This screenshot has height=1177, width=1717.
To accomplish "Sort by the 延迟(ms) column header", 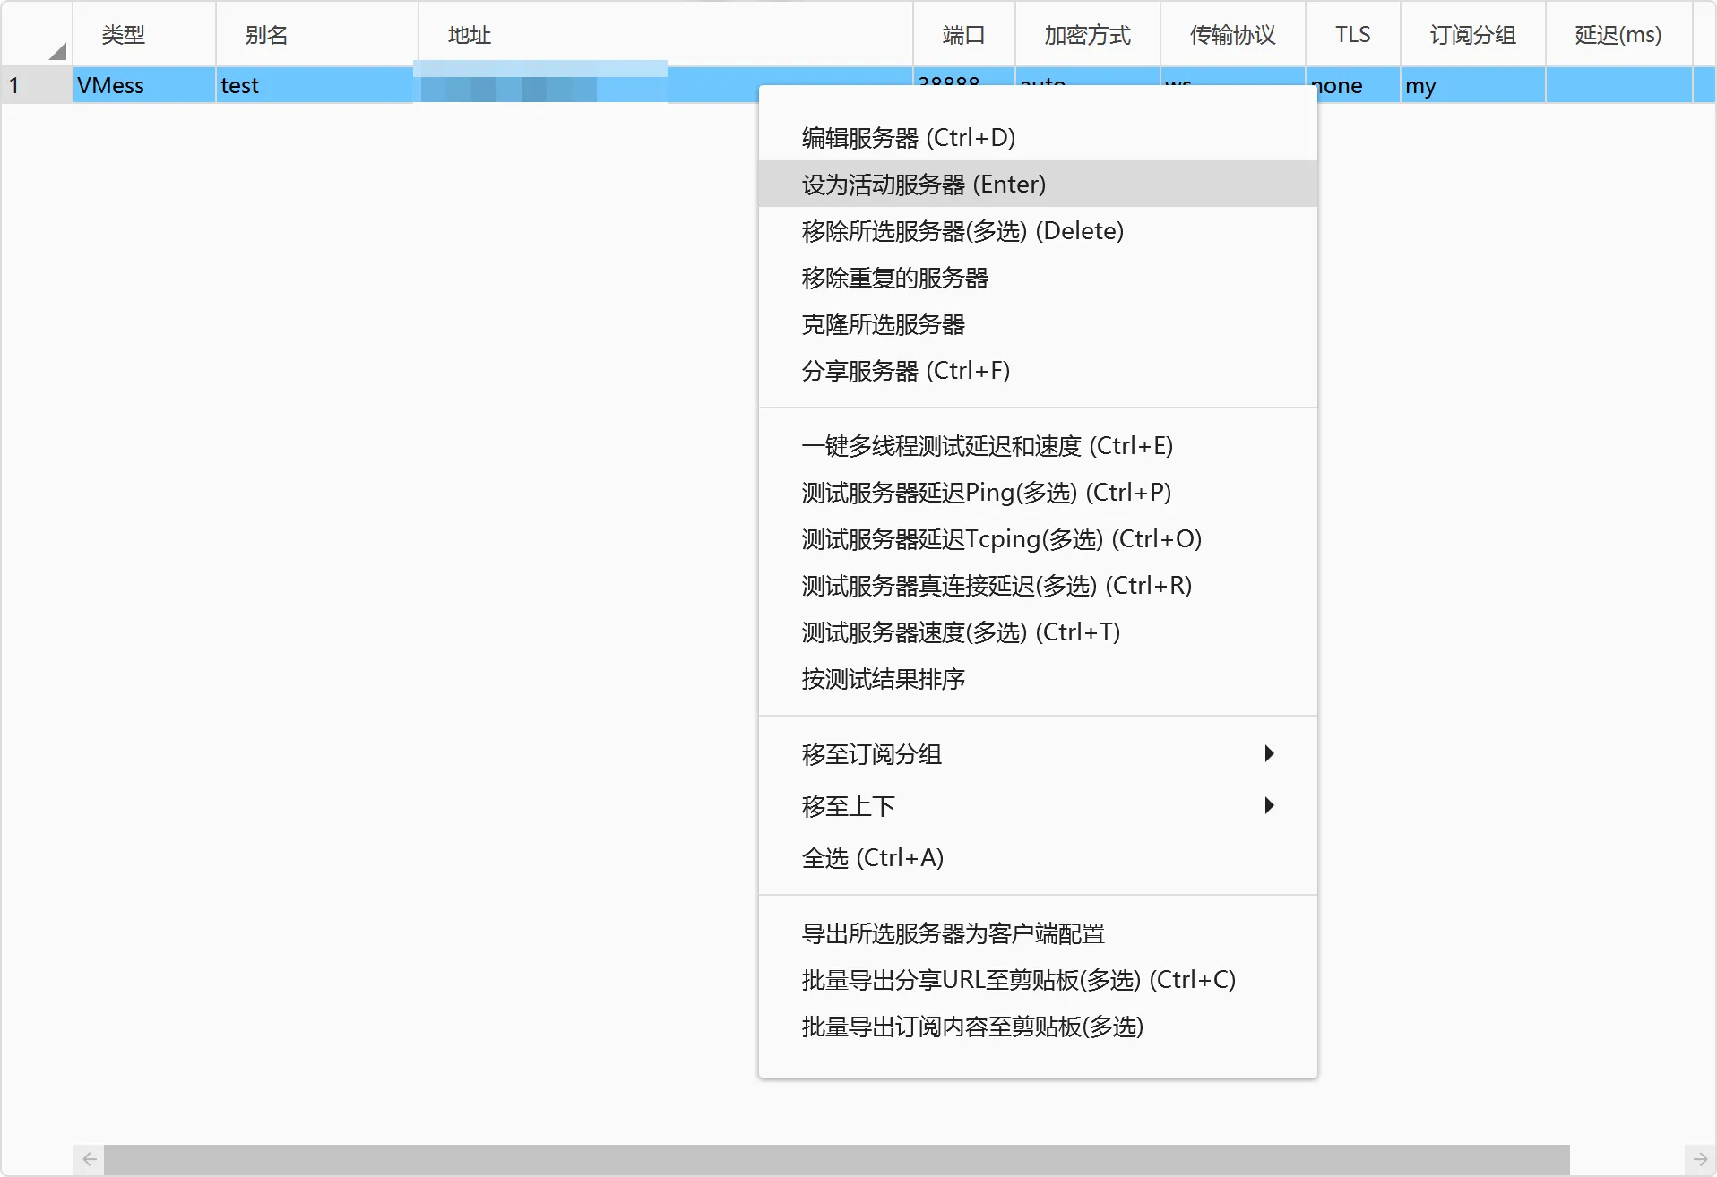I will [x=1618, y=35].
